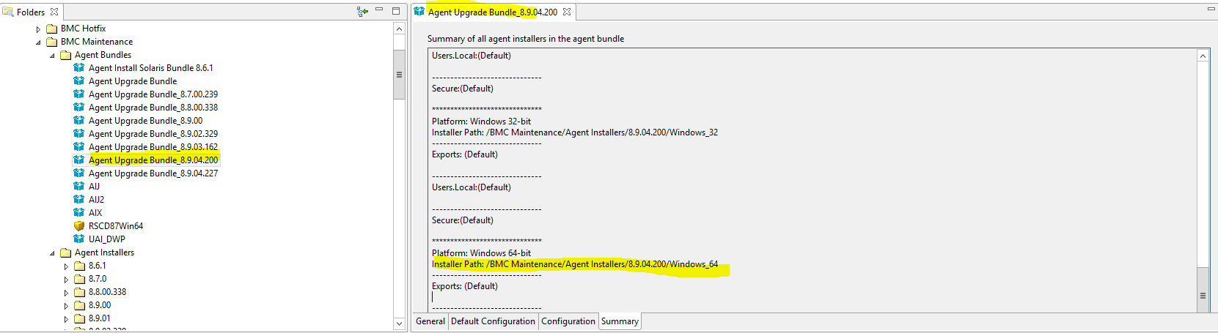This screenshot has height=333, width=1218.
Task: Switch to the Configuration tab
Action: click(x=568, y=321)
